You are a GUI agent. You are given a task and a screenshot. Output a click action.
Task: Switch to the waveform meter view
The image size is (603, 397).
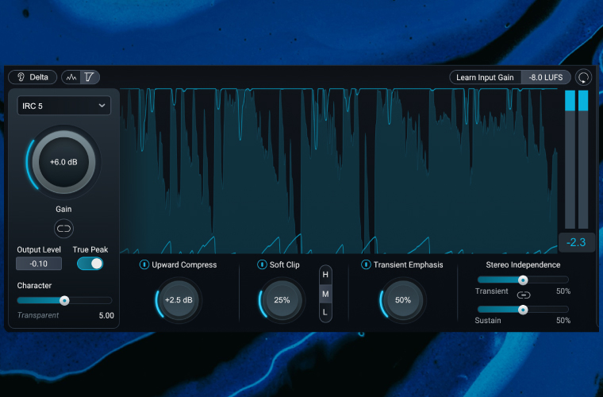[71, 77]
